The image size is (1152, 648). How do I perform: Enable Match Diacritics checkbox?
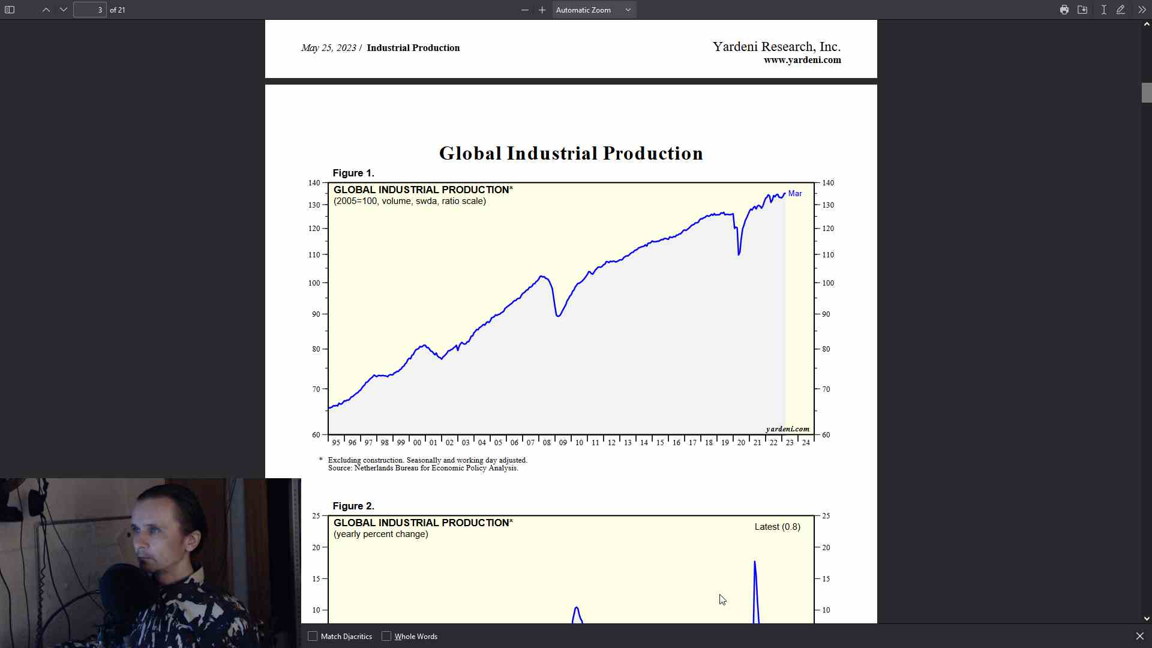(x=313, y=636)
